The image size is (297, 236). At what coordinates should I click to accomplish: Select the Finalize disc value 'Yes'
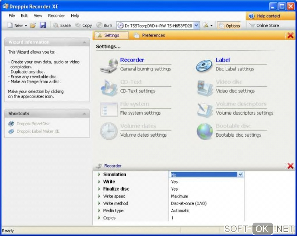174,189
